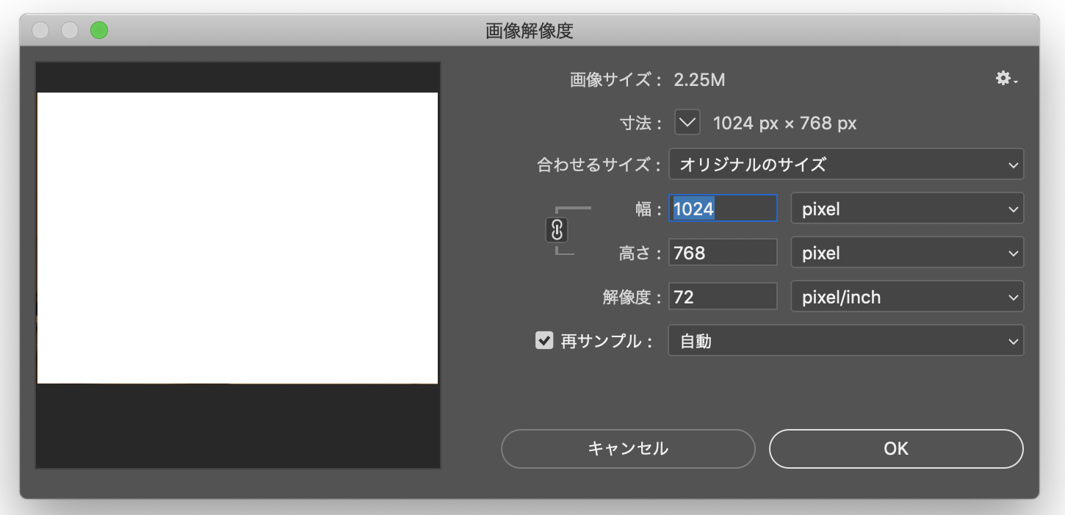
Task: Click the chain link to unlink dimensions
Action: [x=557, y=230]
